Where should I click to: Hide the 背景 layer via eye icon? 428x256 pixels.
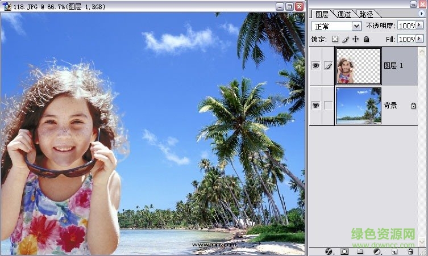click(316, 105)
